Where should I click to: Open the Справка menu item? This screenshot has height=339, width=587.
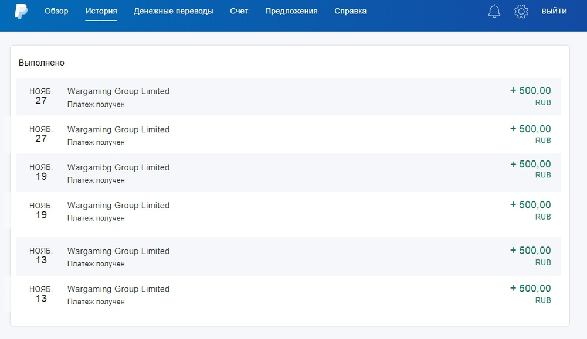[351, 11]
